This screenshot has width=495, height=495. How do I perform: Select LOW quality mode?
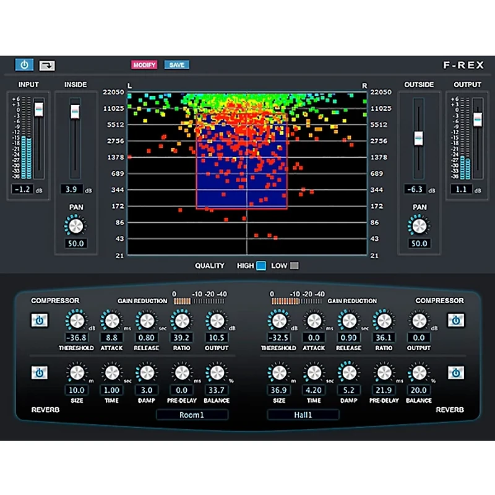pos(295,265)
